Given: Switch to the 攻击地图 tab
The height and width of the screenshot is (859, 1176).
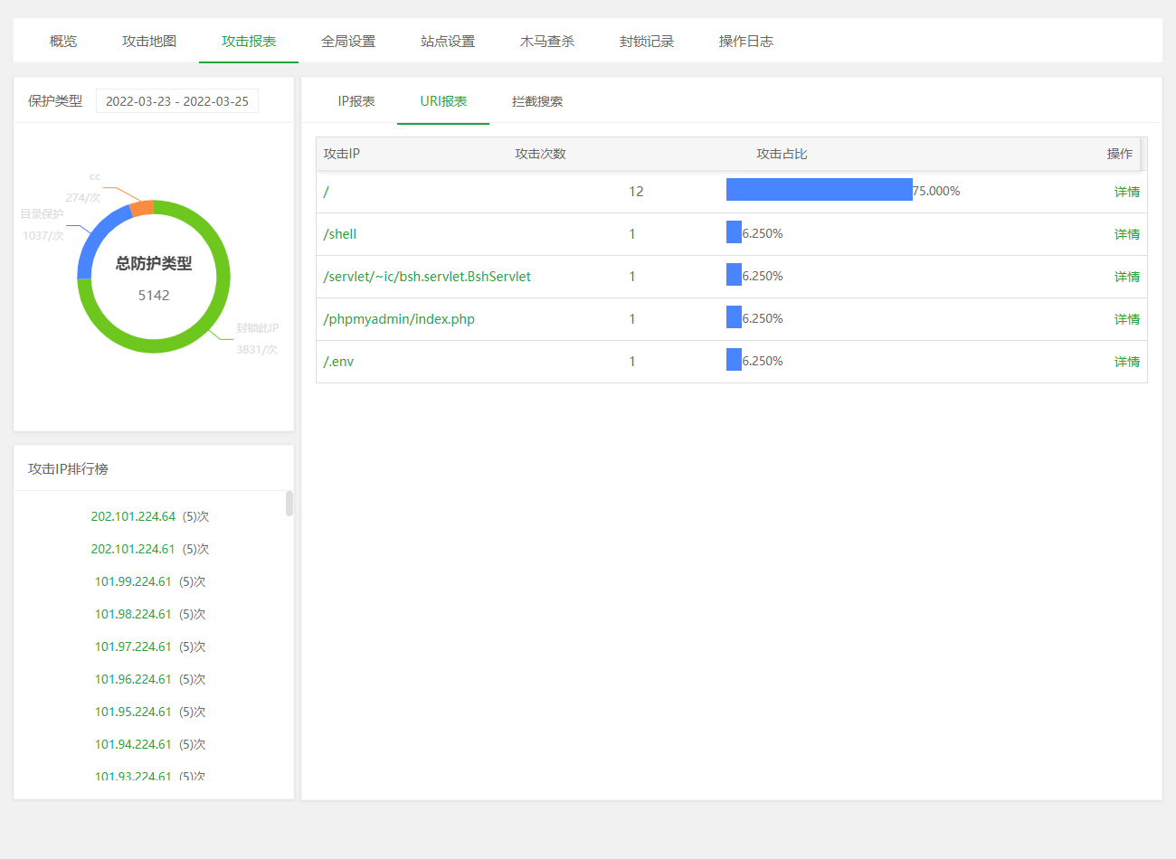Looking at the screenshot, I should pos(149,42).
